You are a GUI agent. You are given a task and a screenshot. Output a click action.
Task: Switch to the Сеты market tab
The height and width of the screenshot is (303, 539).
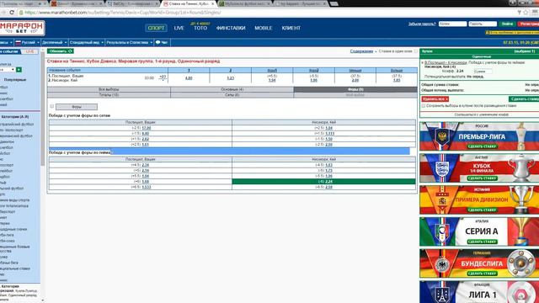point(232,95)
